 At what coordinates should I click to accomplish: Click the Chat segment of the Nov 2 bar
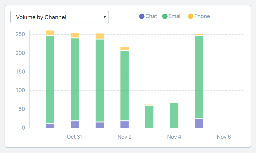124,124
